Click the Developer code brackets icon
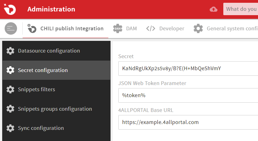258x141 pixels. [x=151, y=28]
